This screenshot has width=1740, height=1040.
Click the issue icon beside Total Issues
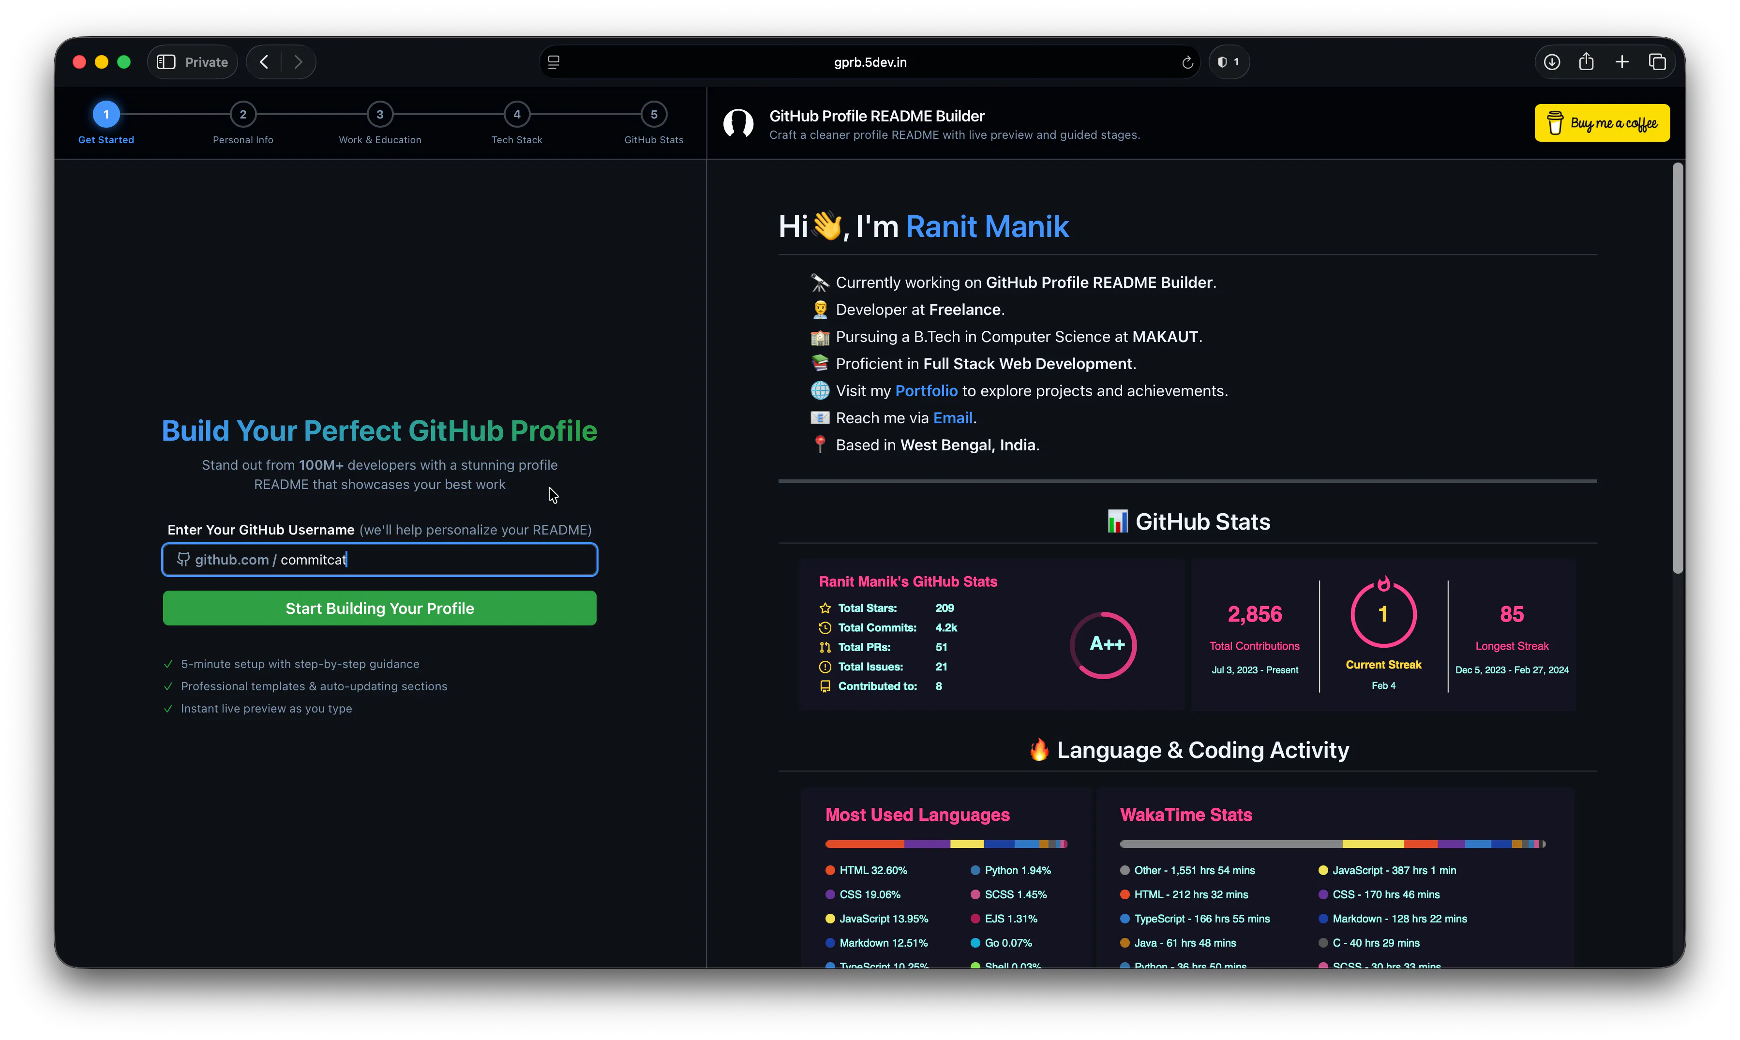click(825, 667)
